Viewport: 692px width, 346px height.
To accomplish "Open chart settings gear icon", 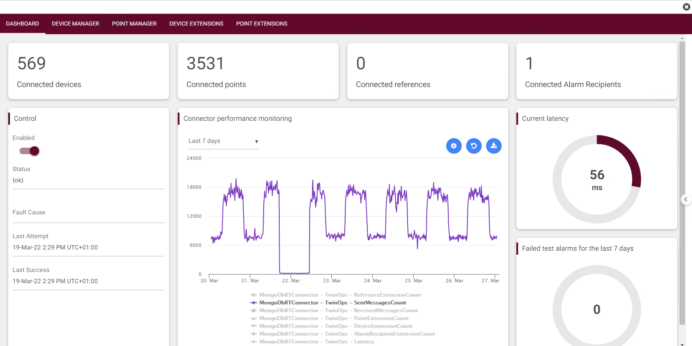I will (x=454, y=146).
